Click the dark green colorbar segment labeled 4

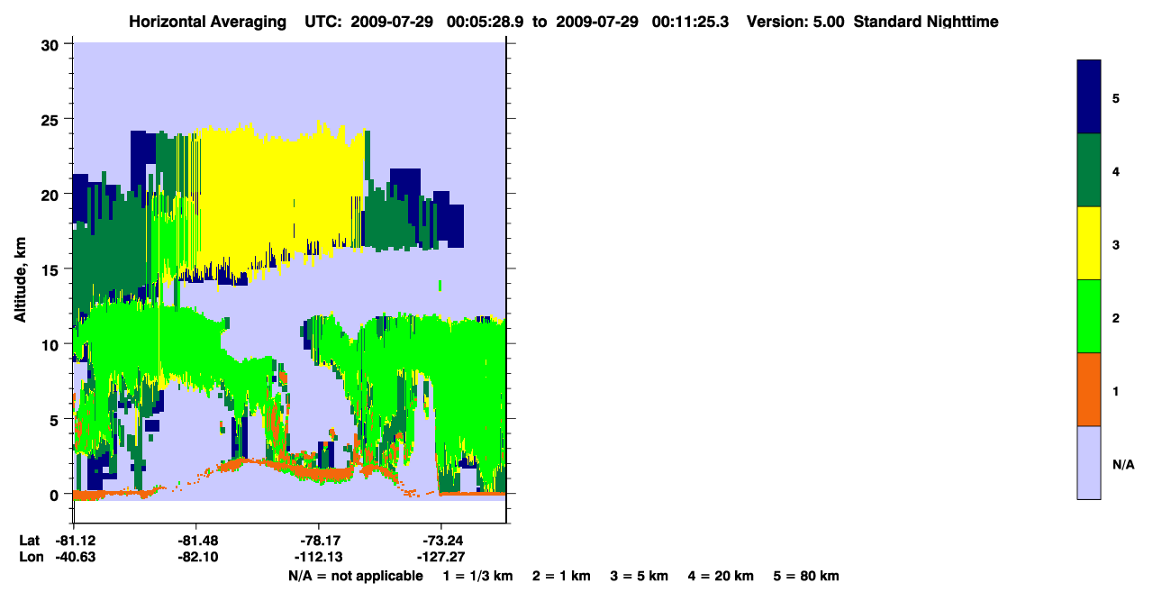point(1089,170)
